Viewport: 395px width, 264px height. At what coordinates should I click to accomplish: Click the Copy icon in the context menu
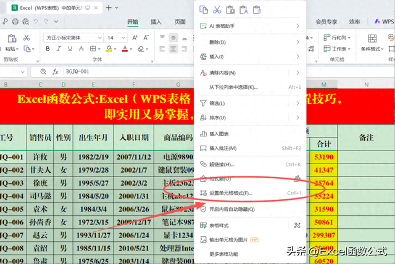(x=203, y=10)
